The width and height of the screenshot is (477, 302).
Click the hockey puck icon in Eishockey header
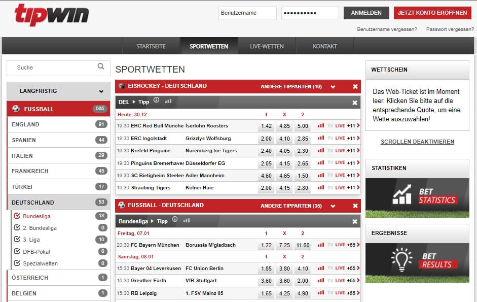tap(122, 86)
